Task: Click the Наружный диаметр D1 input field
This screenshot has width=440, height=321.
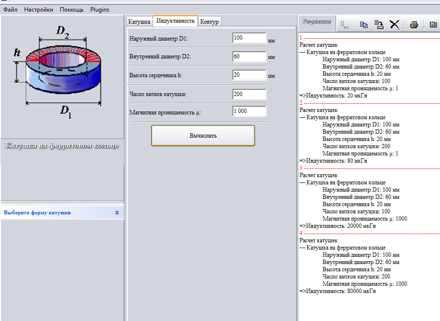Action: (x=249, y=38)
